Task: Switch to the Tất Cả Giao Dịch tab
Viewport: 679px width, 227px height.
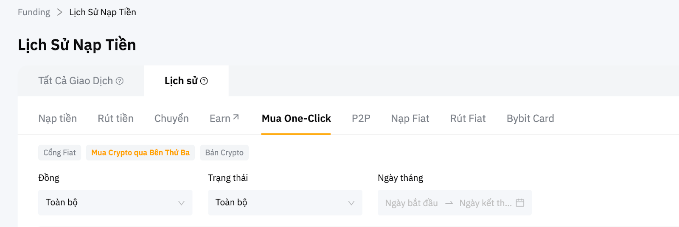Action: tap(76, 81)
